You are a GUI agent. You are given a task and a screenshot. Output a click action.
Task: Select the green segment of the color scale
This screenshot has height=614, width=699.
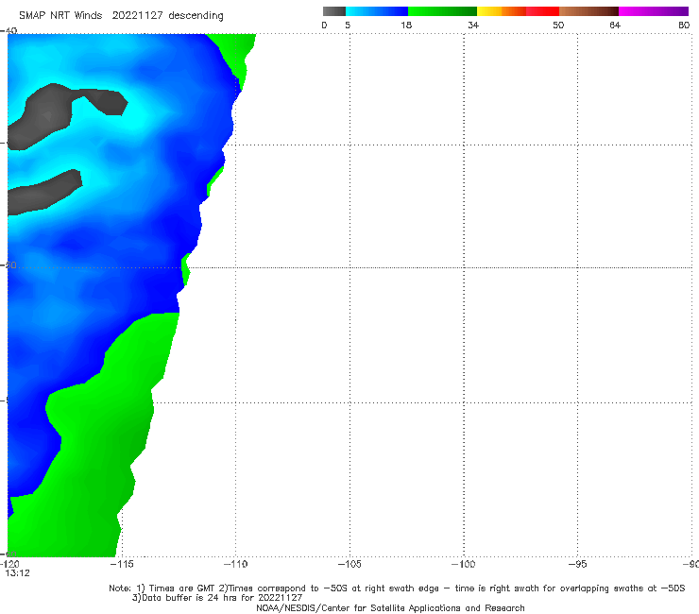pos(442,11)
